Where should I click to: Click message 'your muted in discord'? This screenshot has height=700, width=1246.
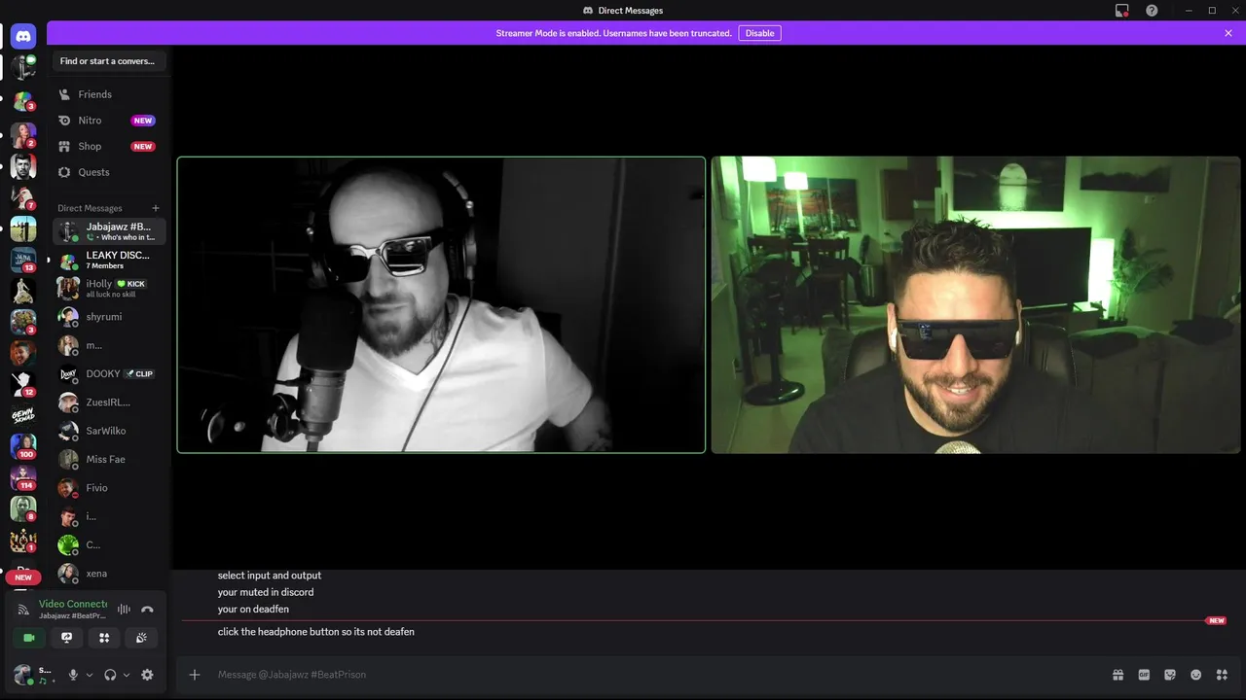[266, 592]
